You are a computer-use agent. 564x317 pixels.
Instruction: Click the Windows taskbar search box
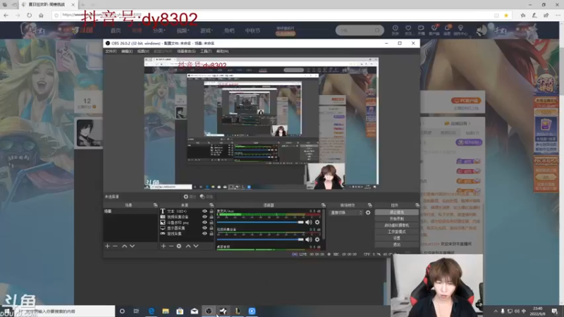click(x=65, y=311)
